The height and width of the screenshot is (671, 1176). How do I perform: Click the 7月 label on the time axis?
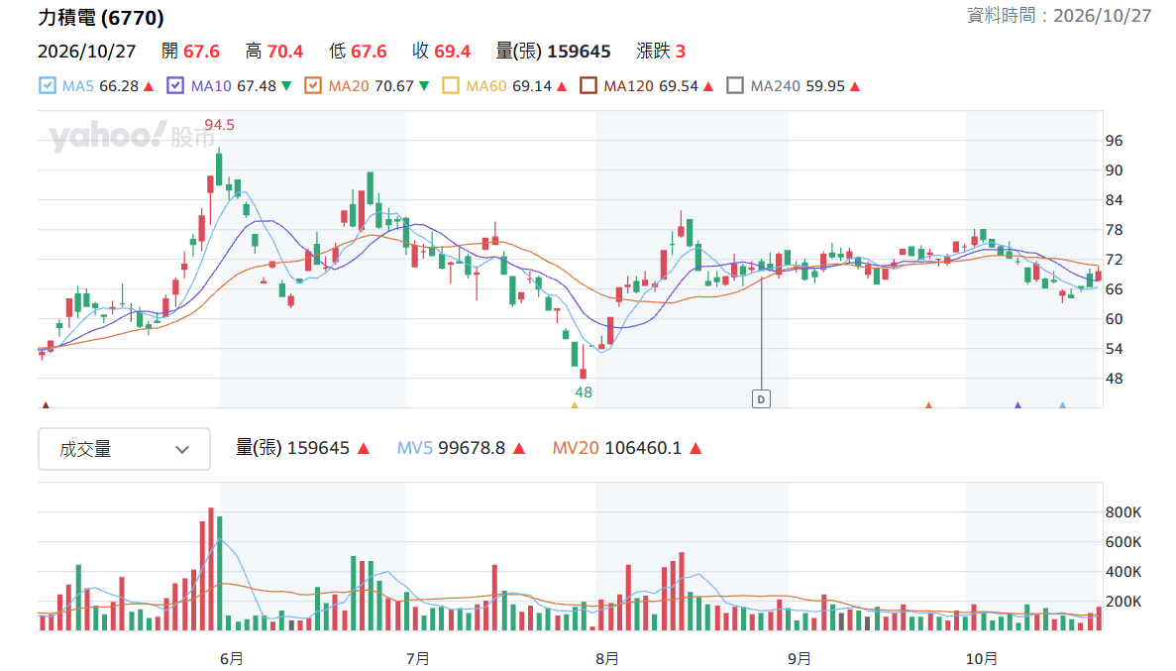[418, 658]
